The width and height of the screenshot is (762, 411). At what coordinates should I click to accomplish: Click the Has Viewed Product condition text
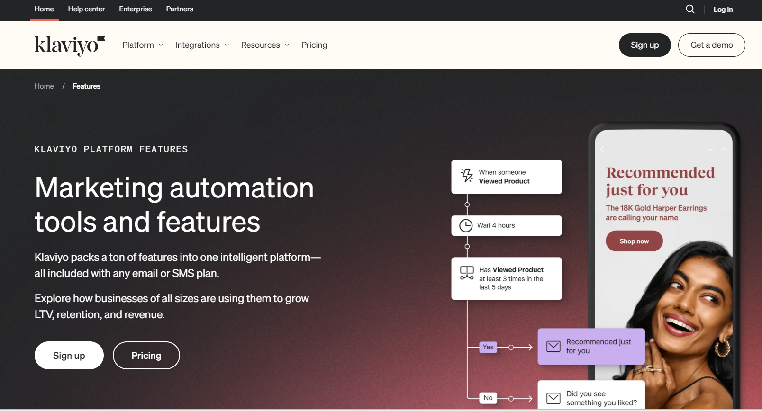511,278
